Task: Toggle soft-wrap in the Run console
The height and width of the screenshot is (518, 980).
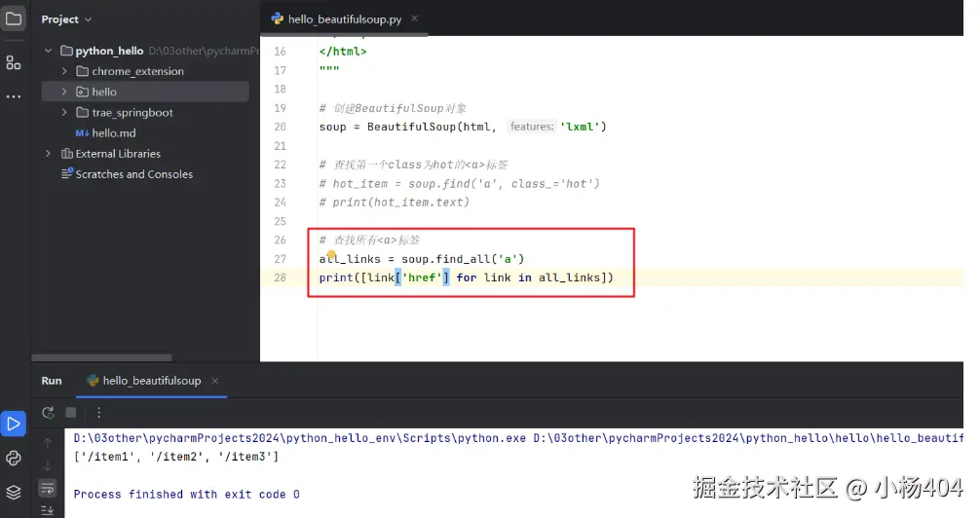Action: tap(48, 488)
